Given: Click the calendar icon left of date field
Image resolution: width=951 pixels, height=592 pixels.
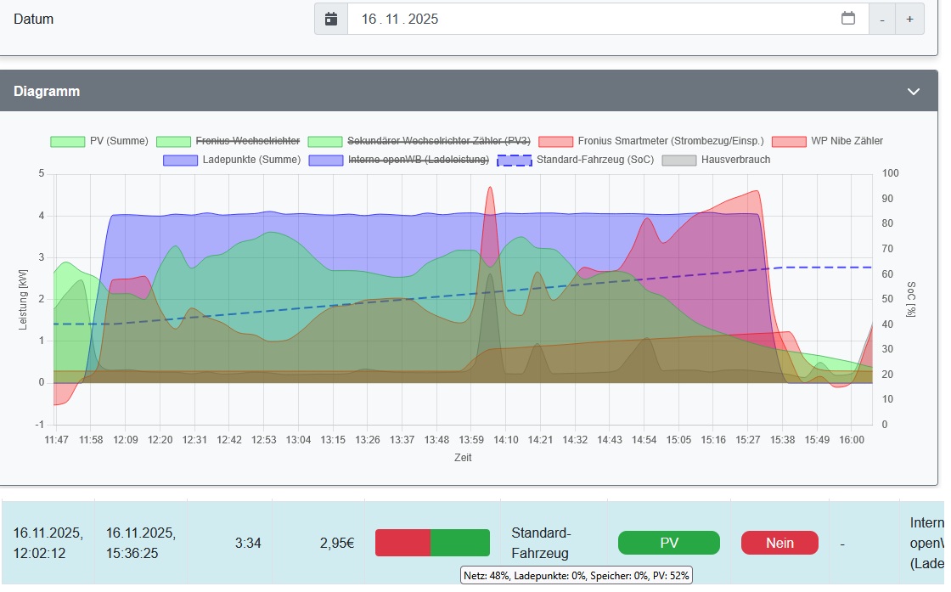Looking at the screenshot, I should [331, 19].
